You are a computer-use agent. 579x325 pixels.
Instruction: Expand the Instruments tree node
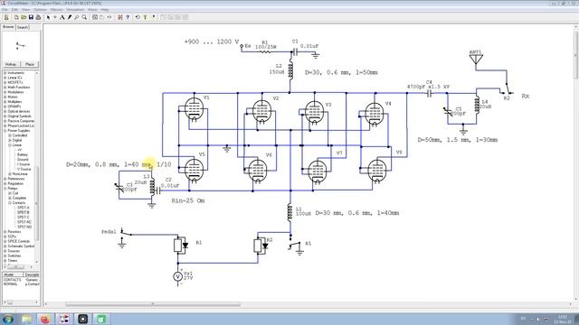[x=5, y=73]
